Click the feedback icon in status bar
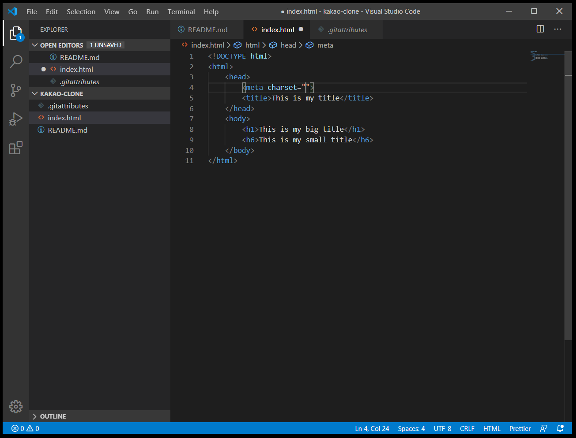The width and height of the screenshot is (576, 438). pyautogui.click(x=544, y=428)
